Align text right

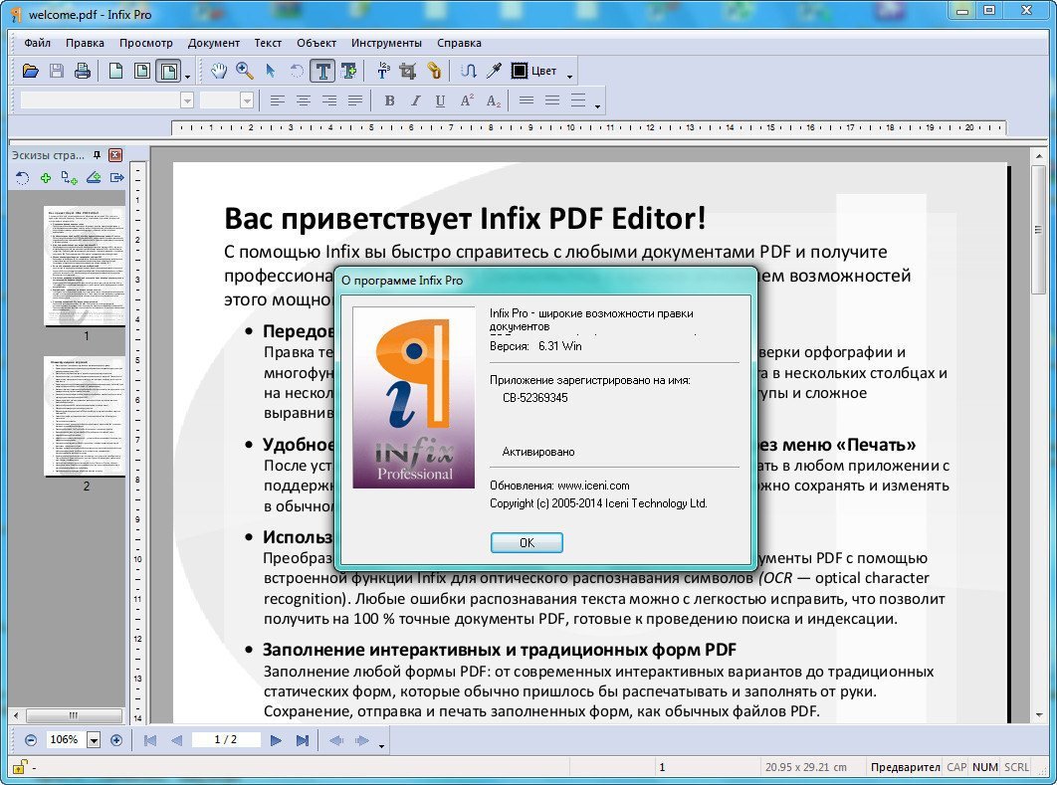pos(329,101)
